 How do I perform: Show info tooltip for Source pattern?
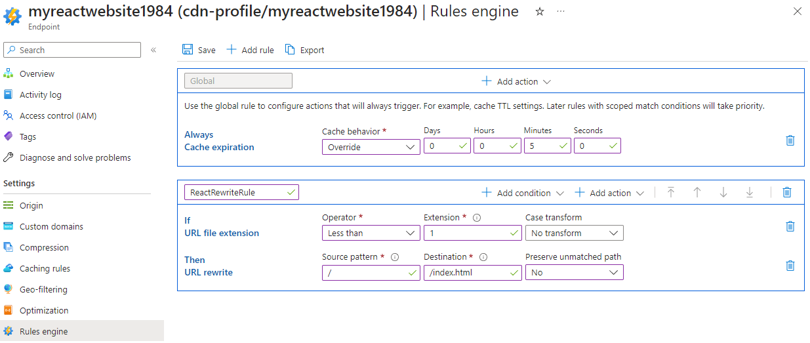[x=395, y=257]
